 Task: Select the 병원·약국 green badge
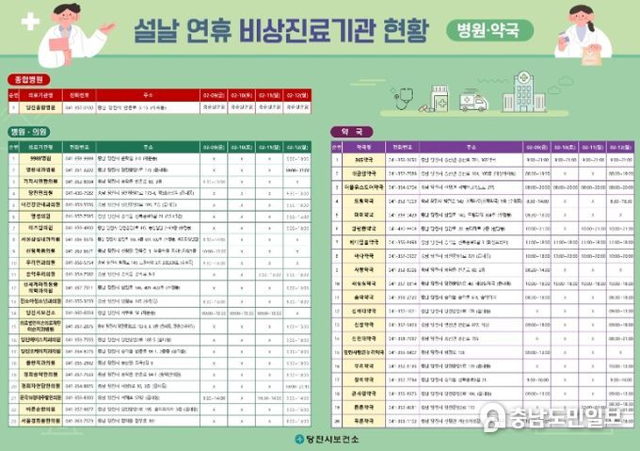point(489,30)
